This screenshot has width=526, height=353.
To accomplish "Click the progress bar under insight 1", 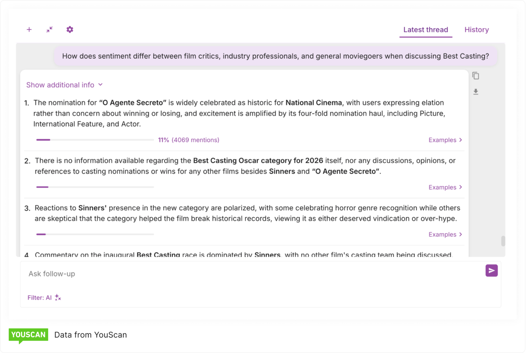I will point(95,140).
